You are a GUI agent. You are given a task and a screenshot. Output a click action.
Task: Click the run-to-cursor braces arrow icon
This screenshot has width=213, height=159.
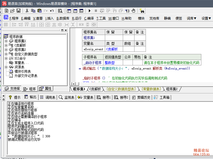[x=127, y=11]
